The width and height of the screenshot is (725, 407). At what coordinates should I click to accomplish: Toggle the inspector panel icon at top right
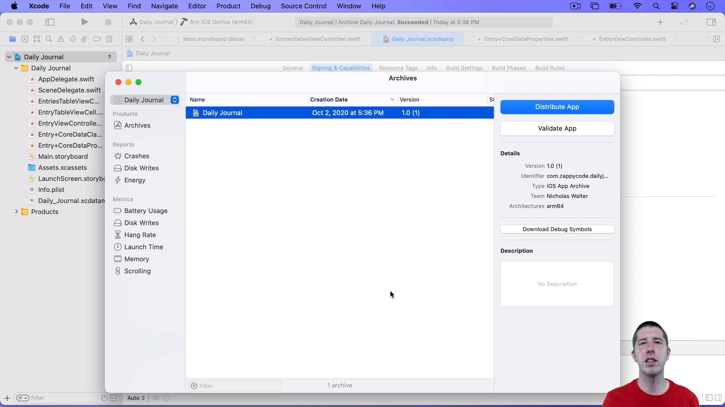click(x=711, y=22)
